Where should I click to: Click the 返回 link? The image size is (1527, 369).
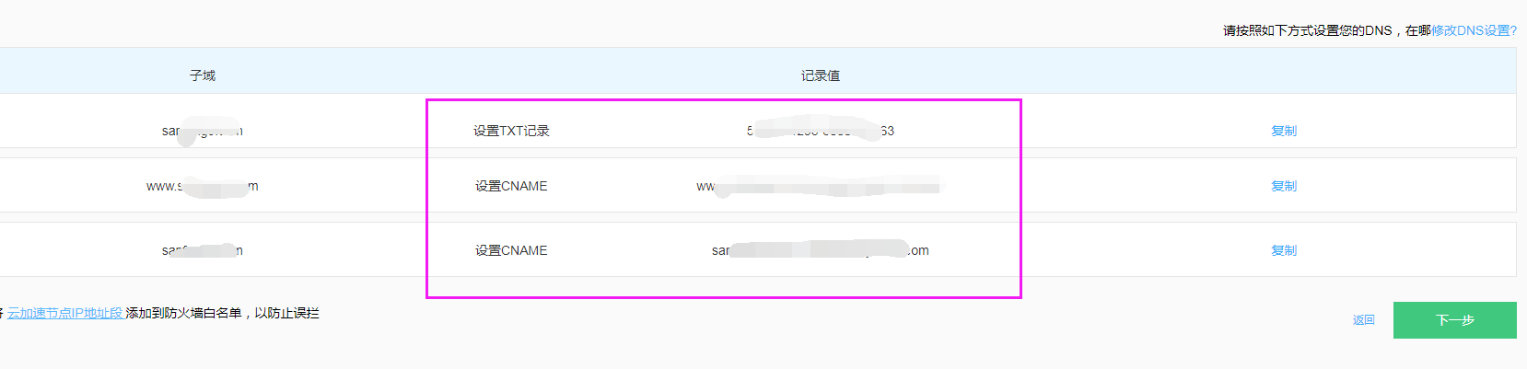1363,320
